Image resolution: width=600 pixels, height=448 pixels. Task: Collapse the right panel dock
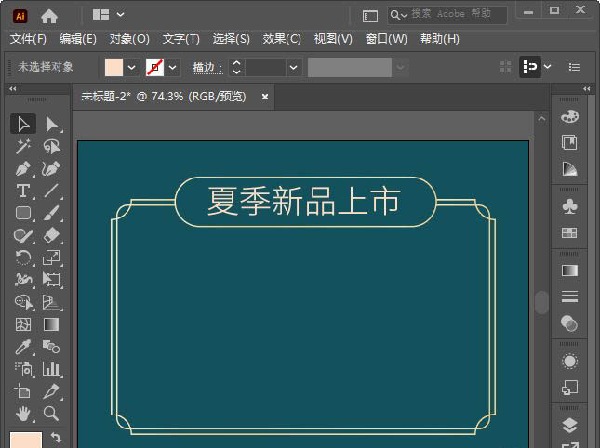click(587, 88)
